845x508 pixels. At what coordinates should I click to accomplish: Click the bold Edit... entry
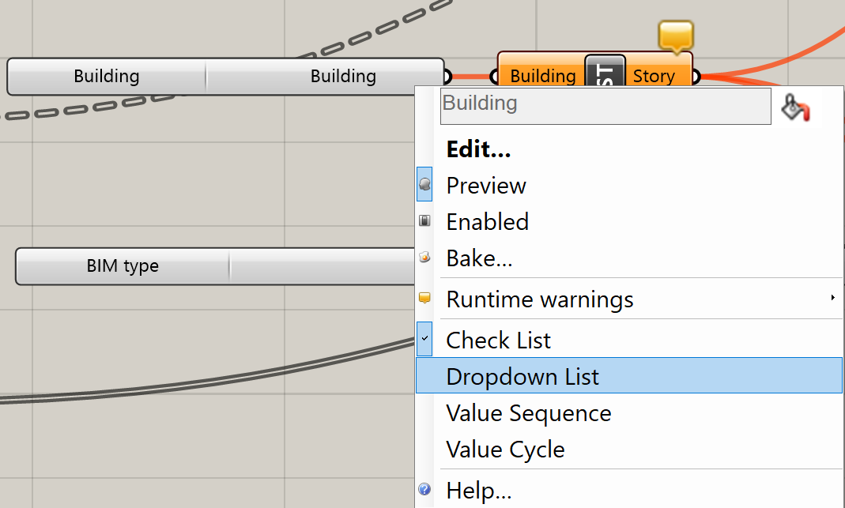(478, 149)
